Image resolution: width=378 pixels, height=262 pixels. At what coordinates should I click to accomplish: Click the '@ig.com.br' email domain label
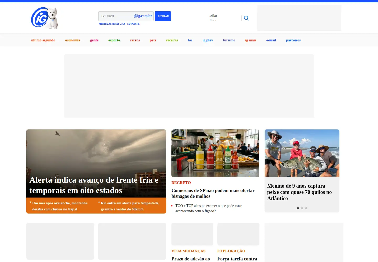pyautogui.click(x=143, y=16)
